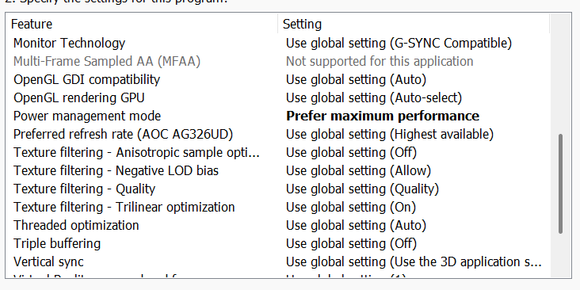The height and width of the screenshot is (290, 580).
Task: Click the Feature column header
Action: pos(142,24)
